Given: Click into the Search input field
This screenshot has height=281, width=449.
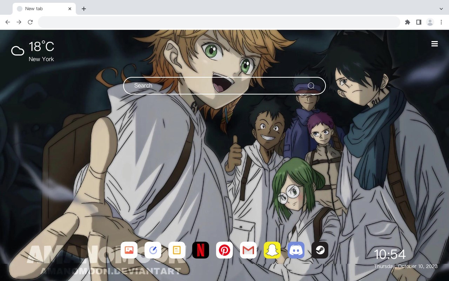Looking at the screenshot, I should pyautogui.click(x=224, y=86).
